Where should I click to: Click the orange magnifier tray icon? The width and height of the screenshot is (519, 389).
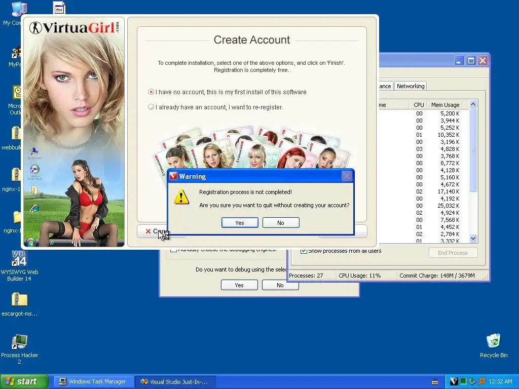[x=481, y=381]
